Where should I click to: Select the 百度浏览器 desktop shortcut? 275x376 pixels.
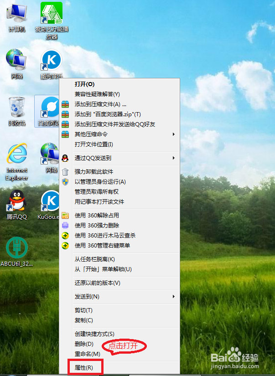pyautogui.click(x=47, y=111)
